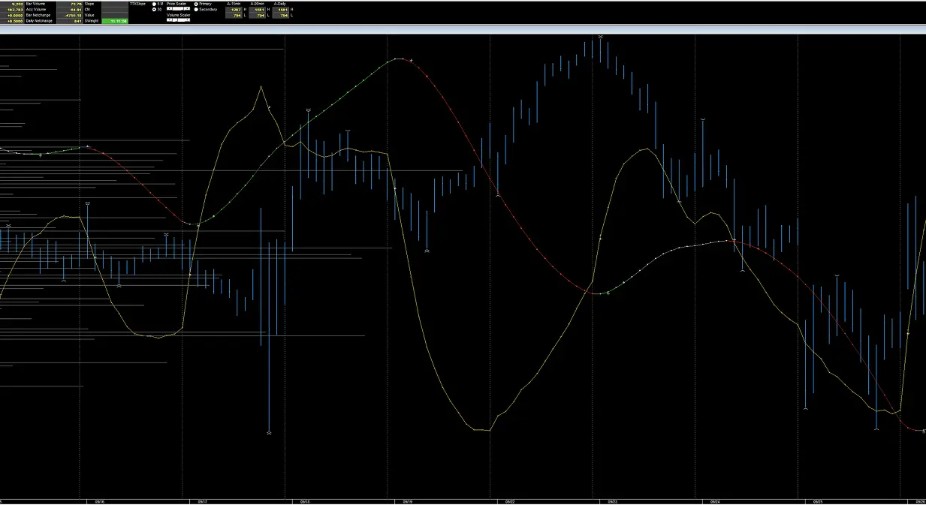Screen dimensions: 926x505
Task: Click the Volume Scaler slider track
Action: coord(179,20)
